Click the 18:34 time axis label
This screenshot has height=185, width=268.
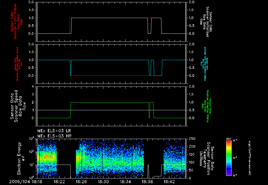click(125, 182)
